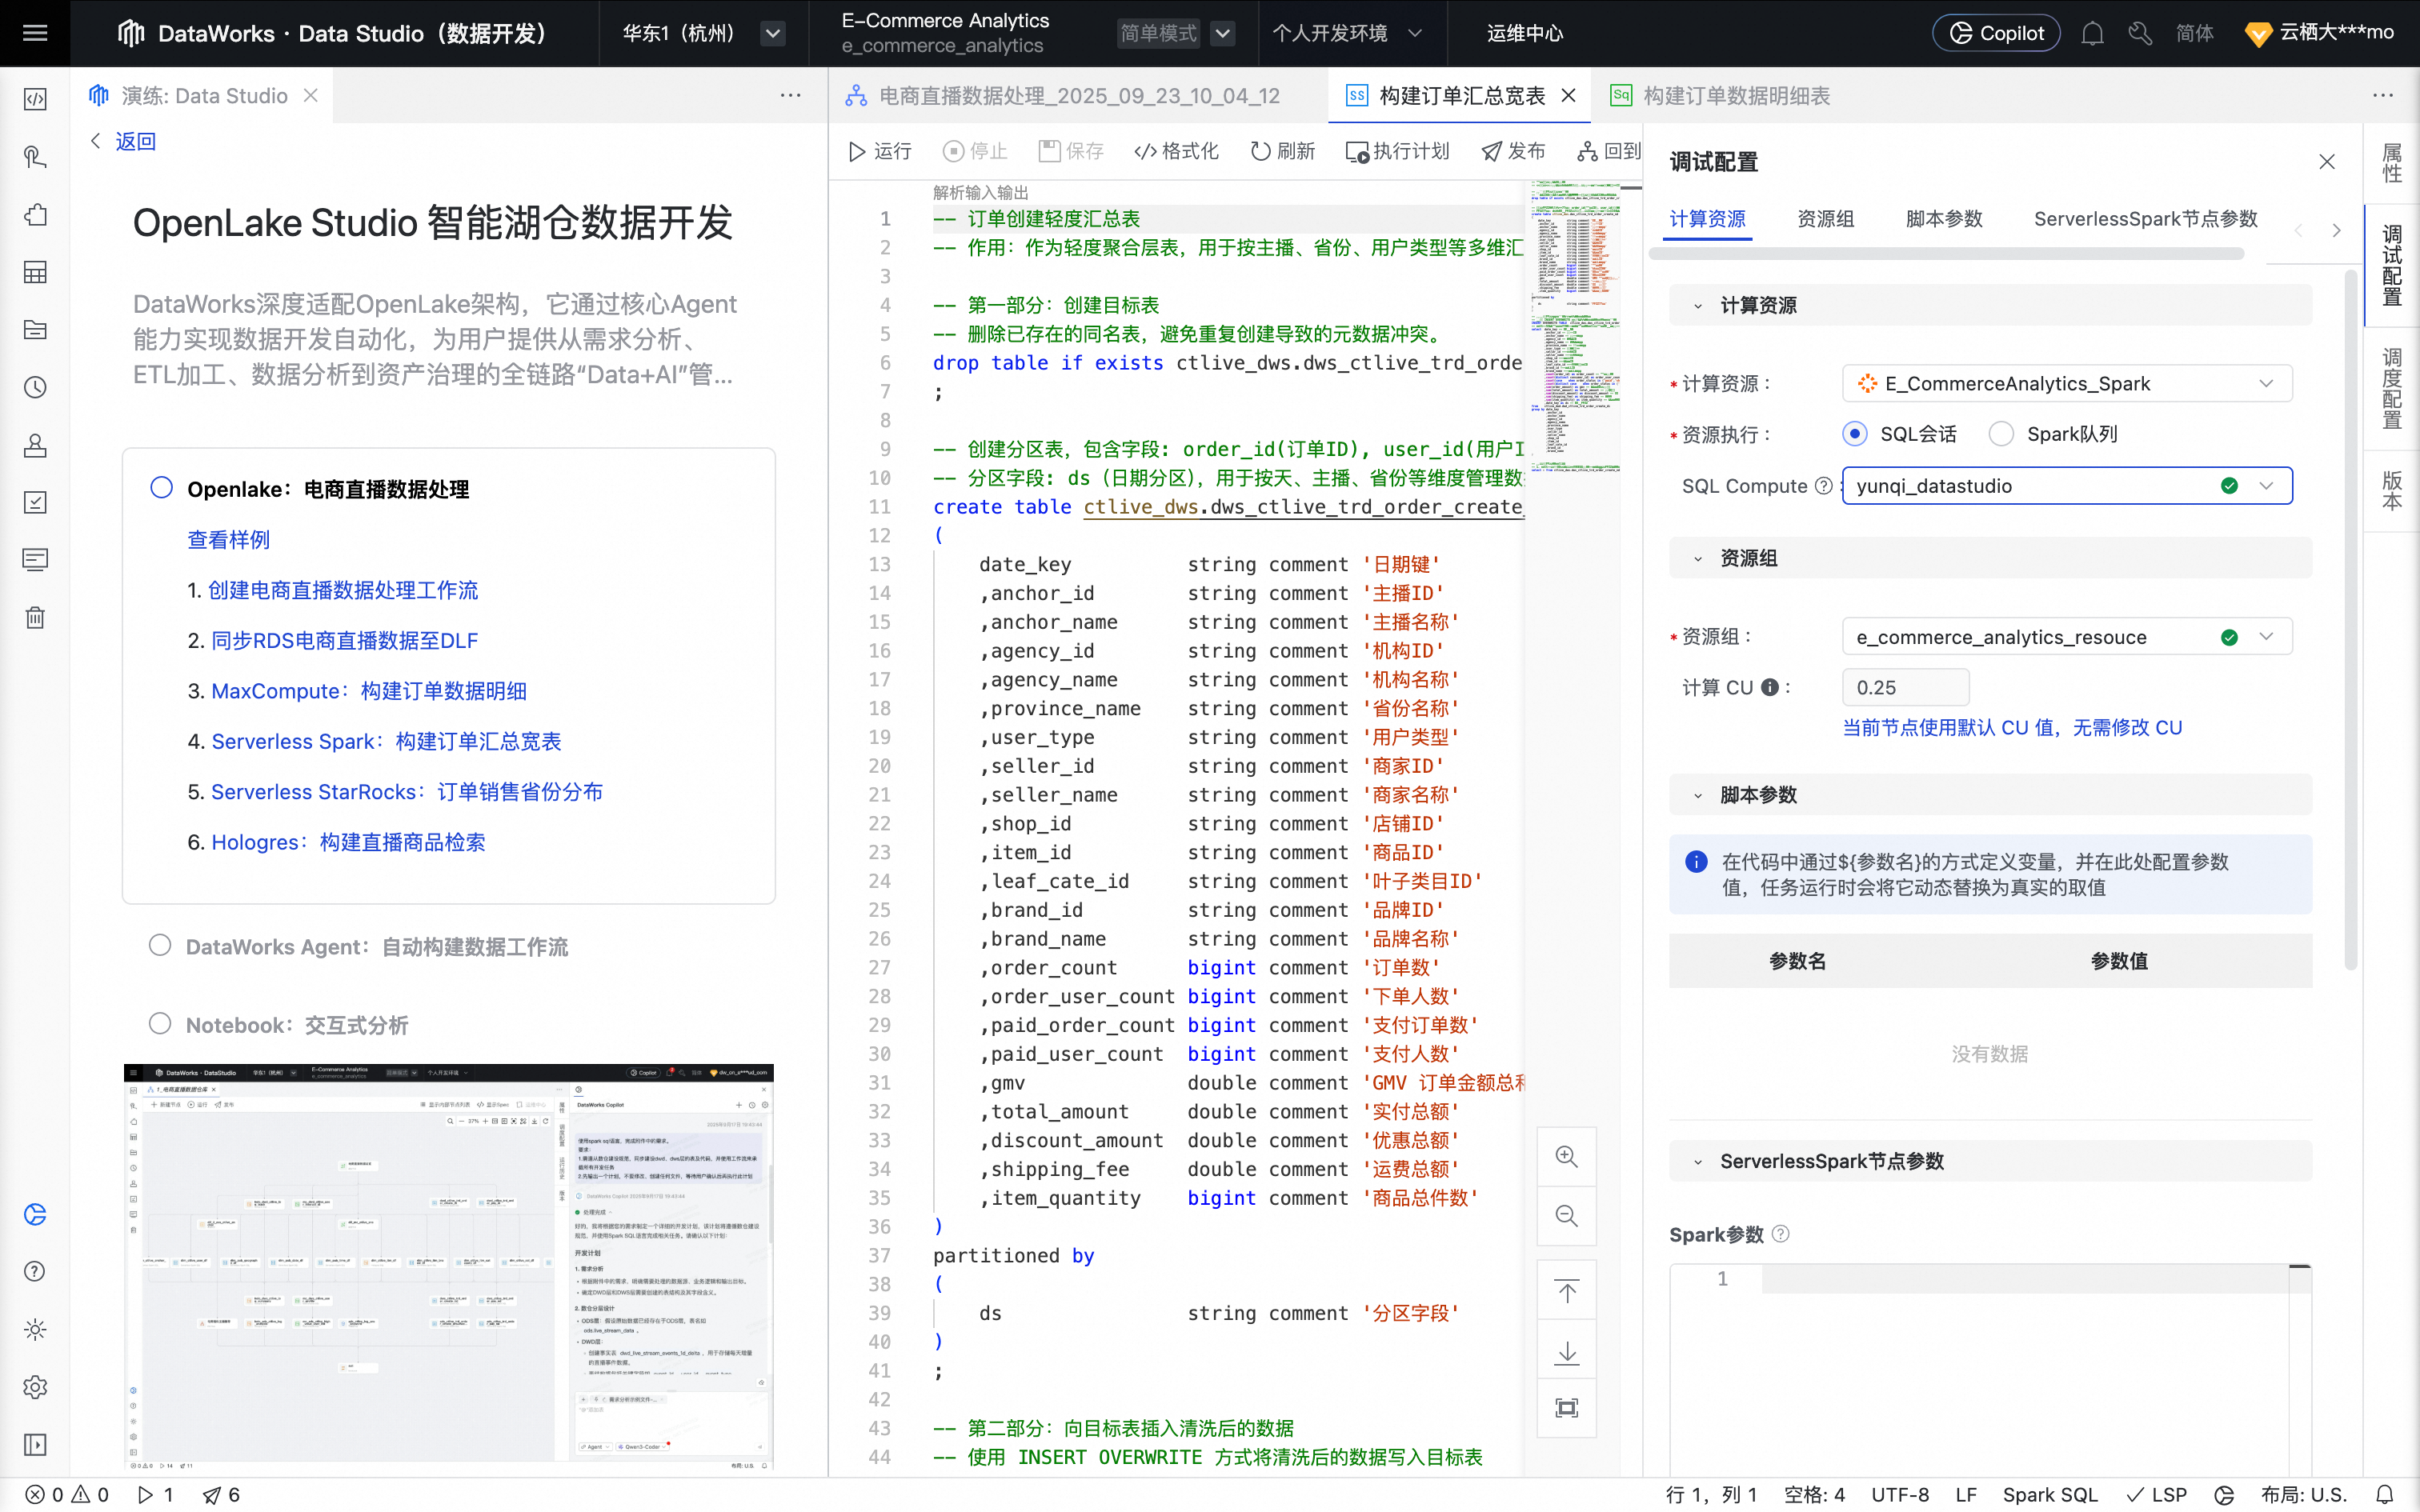Click the trash recycle bin sidebar icon

coord(35,617)
